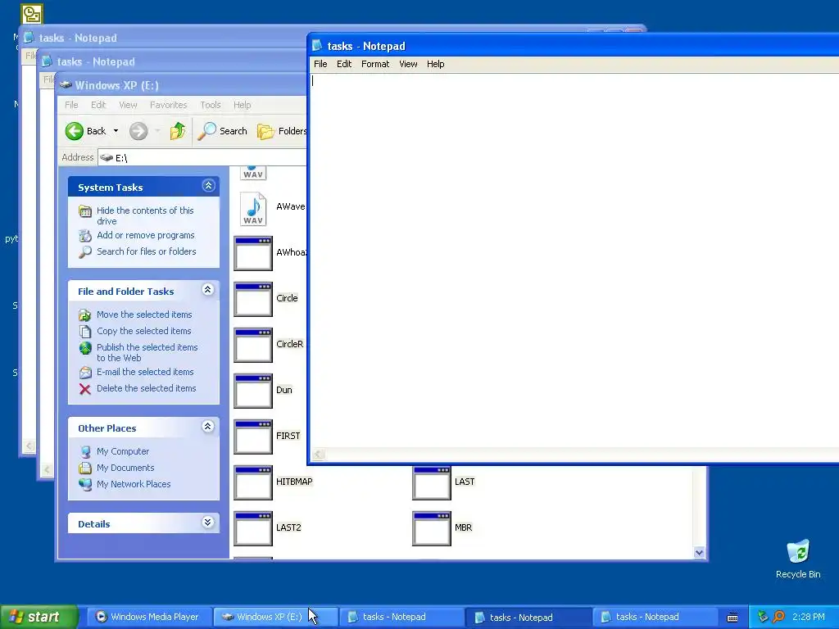Select the AWhoa program icon

(253, 254)
